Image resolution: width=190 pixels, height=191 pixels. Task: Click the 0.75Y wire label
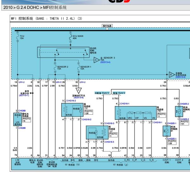62,148
